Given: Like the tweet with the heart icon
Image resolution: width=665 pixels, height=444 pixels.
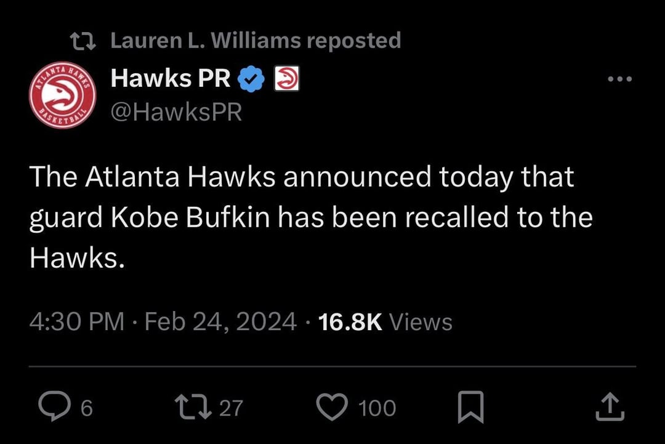Looking at the screenshot, I should [332, 407].
